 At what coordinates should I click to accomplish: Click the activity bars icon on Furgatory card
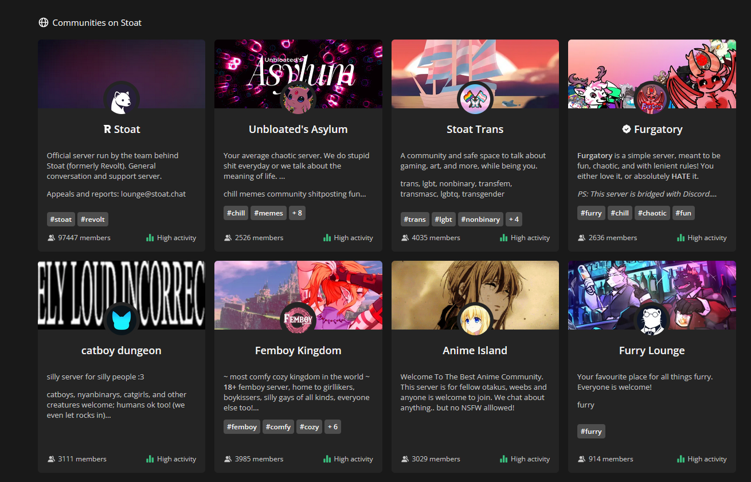coord(680,237)
